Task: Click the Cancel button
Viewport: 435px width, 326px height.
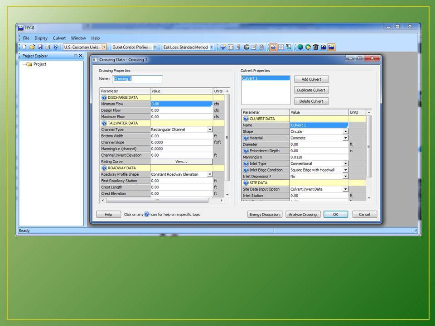Action: pyautogui.click(x=364, y=215)
